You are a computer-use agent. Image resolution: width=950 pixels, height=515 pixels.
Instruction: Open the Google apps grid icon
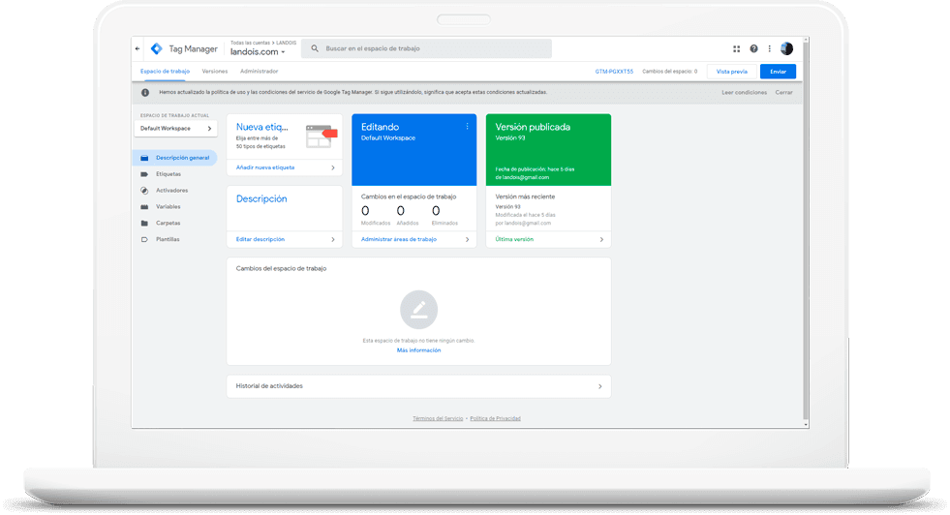tap(736, 48)
